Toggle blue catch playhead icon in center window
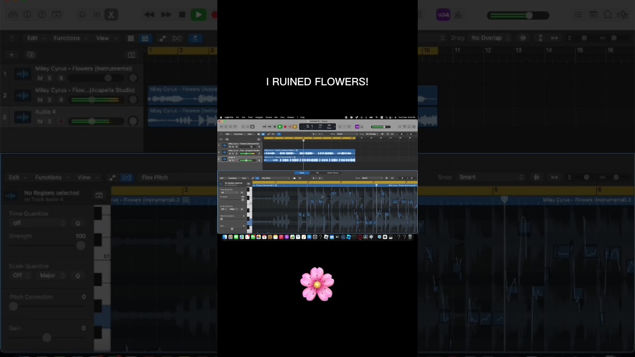 [279, 134]
